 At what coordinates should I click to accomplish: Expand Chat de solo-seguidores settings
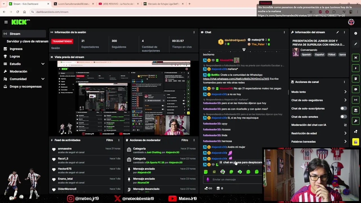[x=345, y=100]
